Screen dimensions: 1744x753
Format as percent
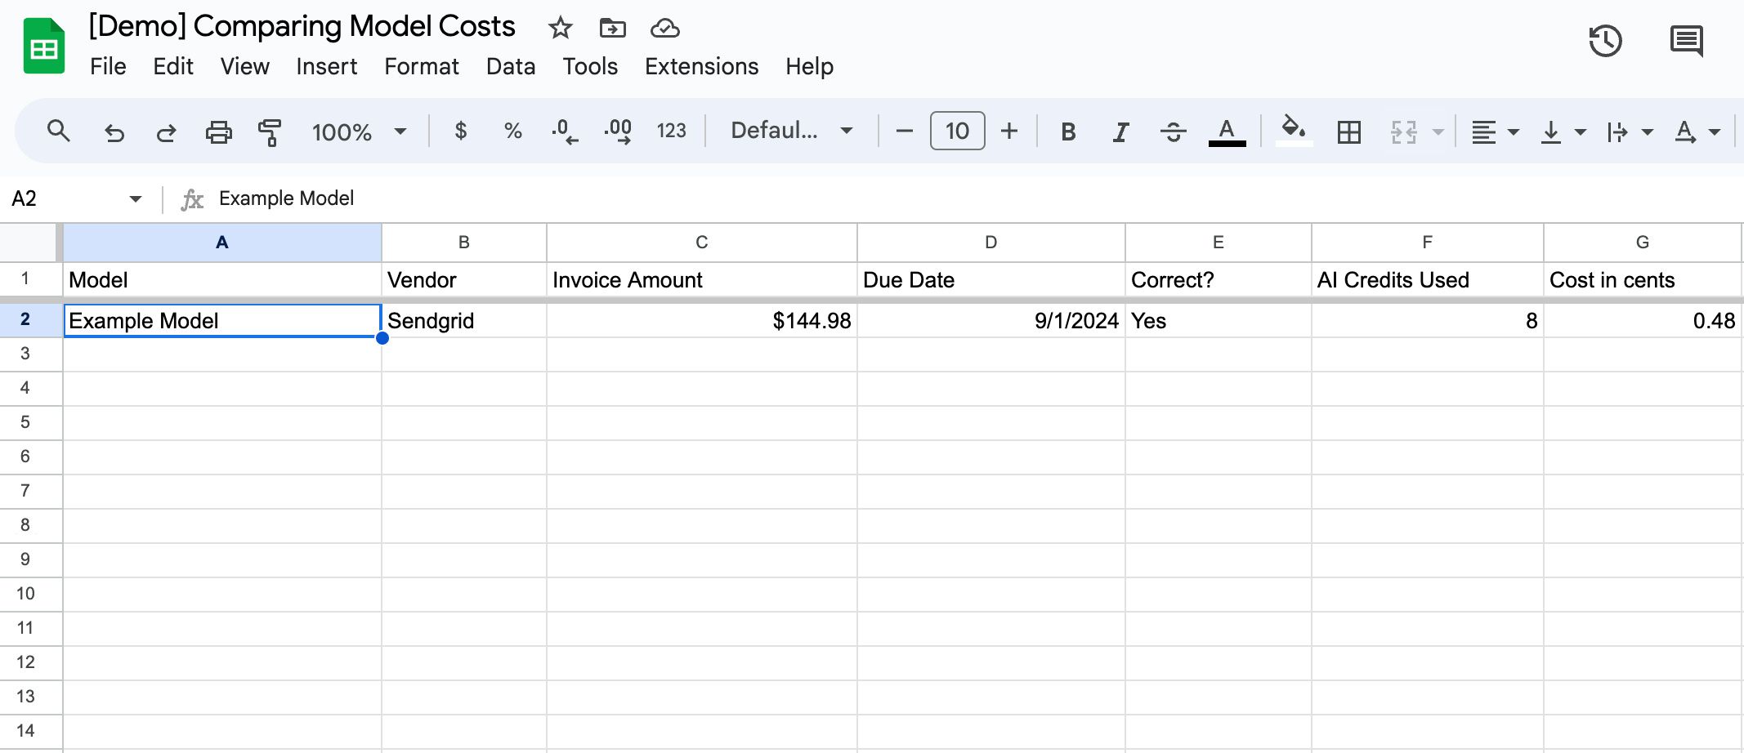click(x=513, y=131)
